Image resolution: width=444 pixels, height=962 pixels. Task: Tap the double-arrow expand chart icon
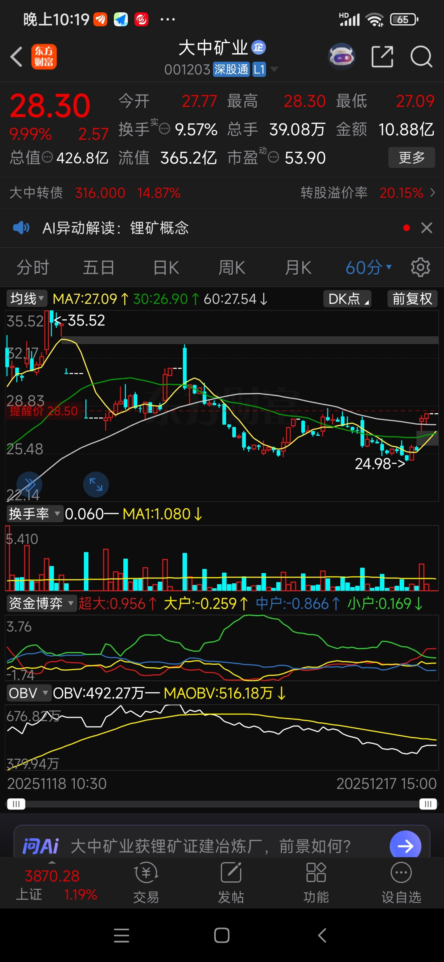click(29, 484)
